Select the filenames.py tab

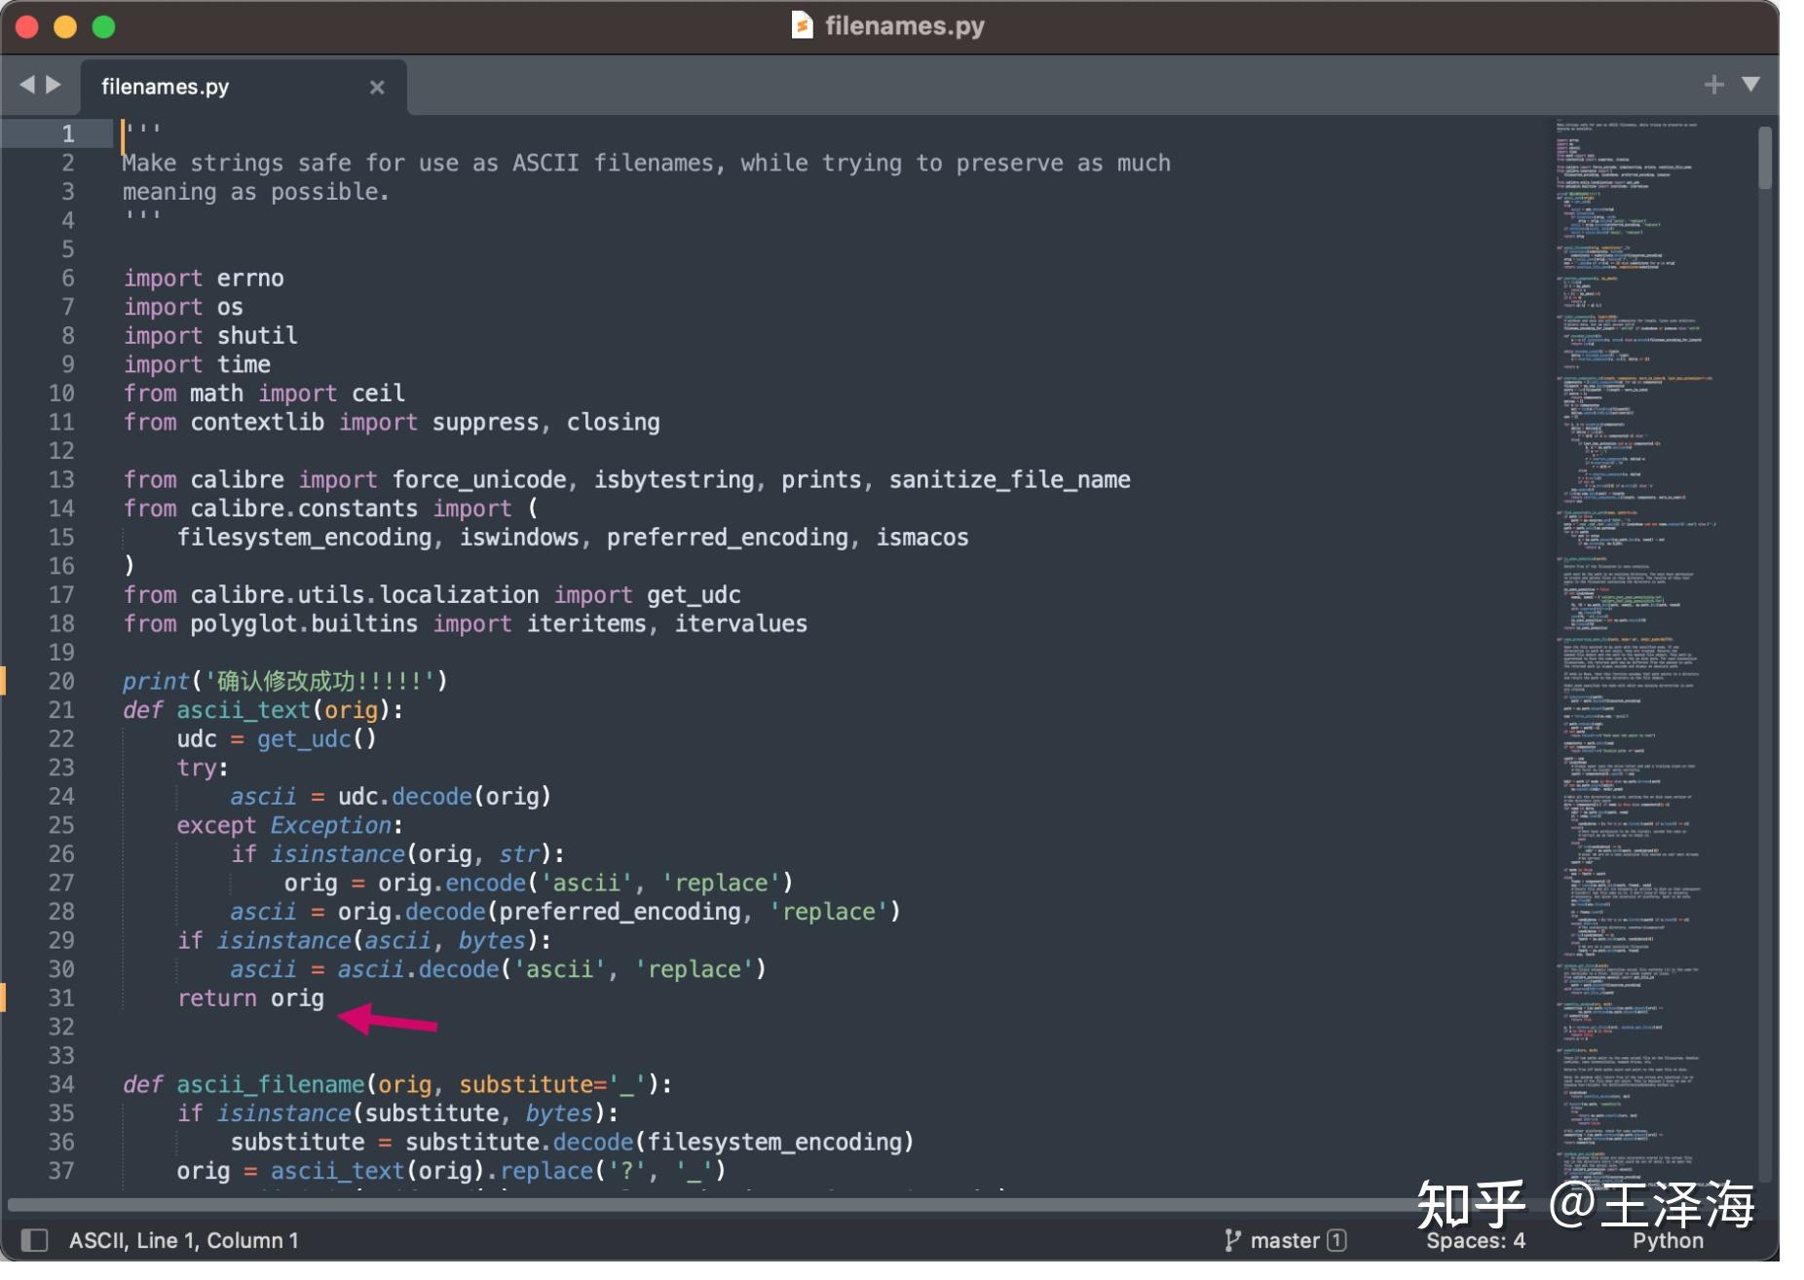click(x=244, y=87)
